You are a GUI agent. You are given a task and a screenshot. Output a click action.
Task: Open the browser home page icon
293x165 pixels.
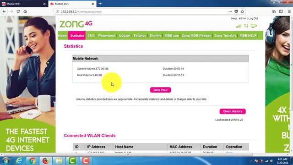point(25,11)
